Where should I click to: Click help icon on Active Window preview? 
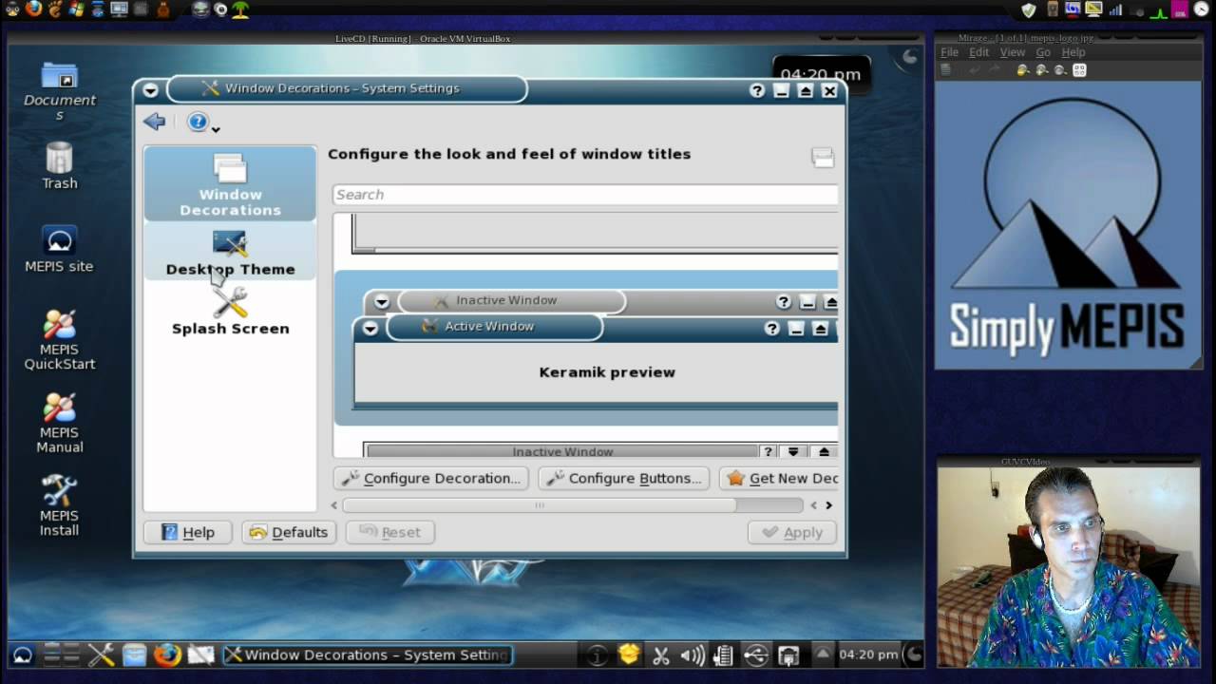pos(772,328)
